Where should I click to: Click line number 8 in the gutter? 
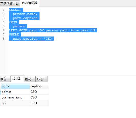pos(4,39)
